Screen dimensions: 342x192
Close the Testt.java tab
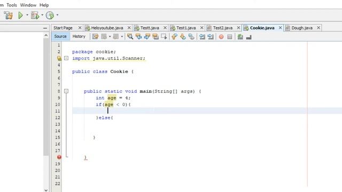[165, 28]
